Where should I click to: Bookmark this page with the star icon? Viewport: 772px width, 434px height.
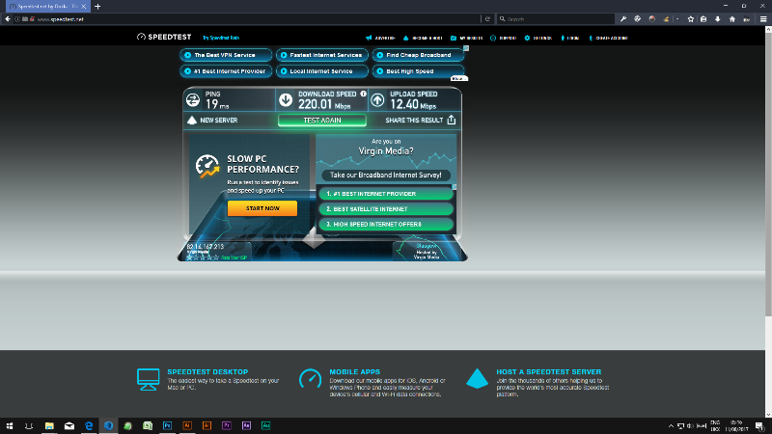click(x=691, y=19)
